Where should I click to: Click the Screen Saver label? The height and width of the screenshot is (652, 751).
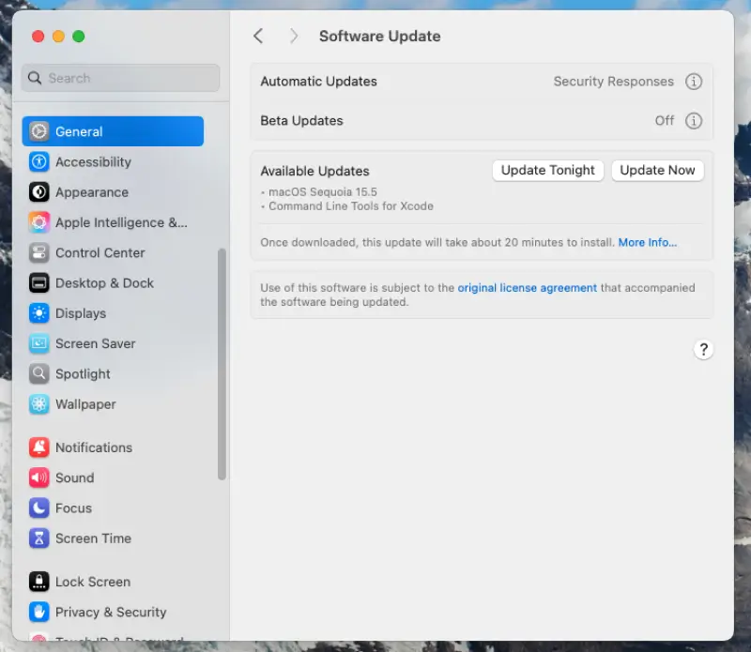click(x=96, y=343)
